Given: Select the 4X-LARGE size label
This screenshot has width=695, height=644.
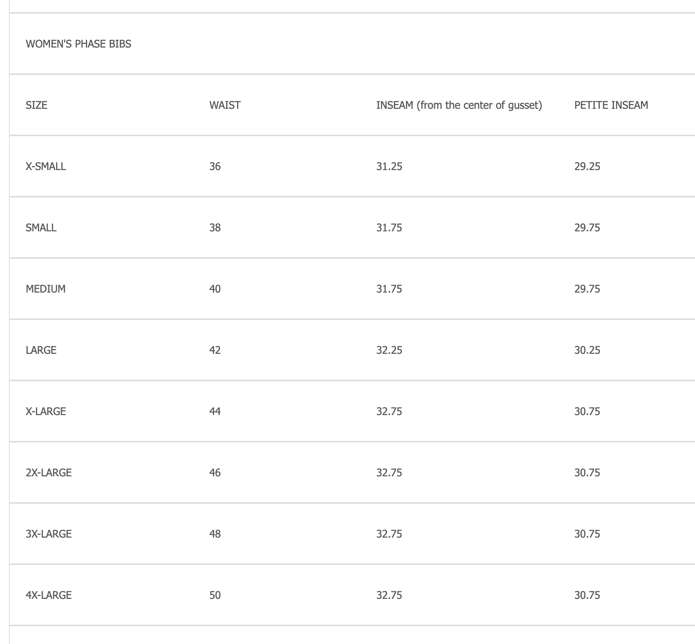Looking at the screenshot, I should [x=48, y=595].
